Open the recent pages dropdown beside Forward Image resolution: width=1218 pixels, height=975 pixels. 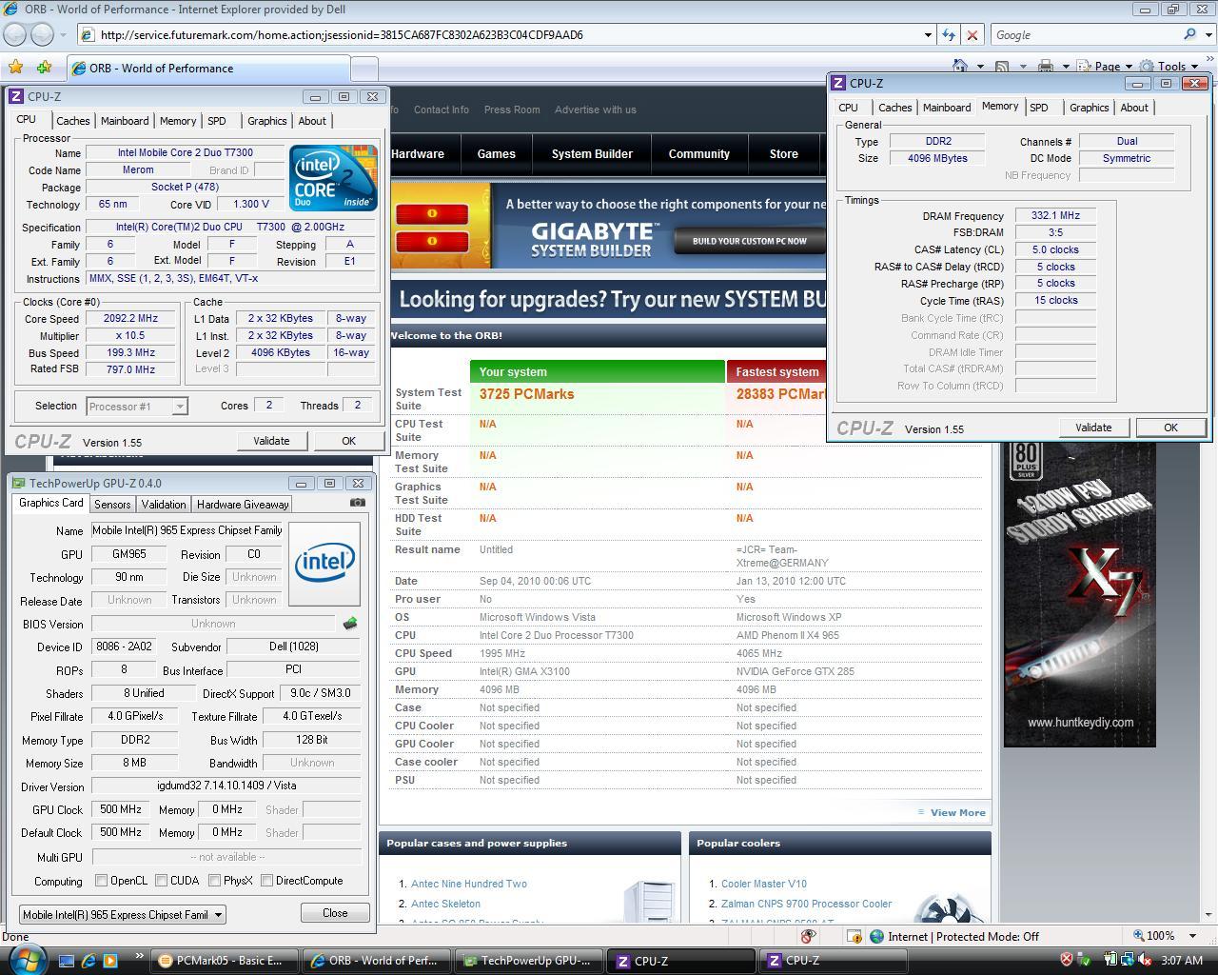(x=64, y=34)
